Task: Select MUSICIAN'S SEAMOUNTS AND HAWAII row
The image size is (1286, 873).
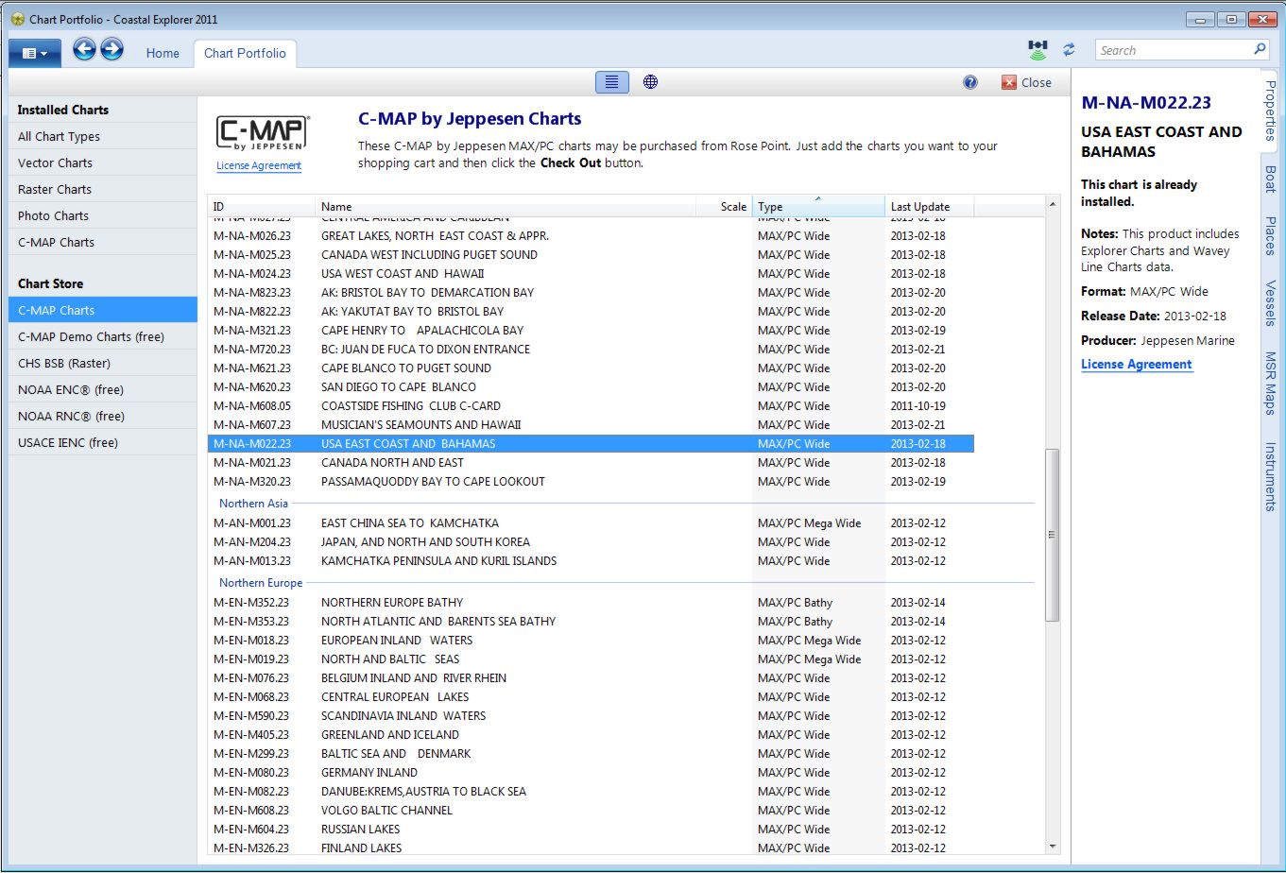Action: point(591,424)
